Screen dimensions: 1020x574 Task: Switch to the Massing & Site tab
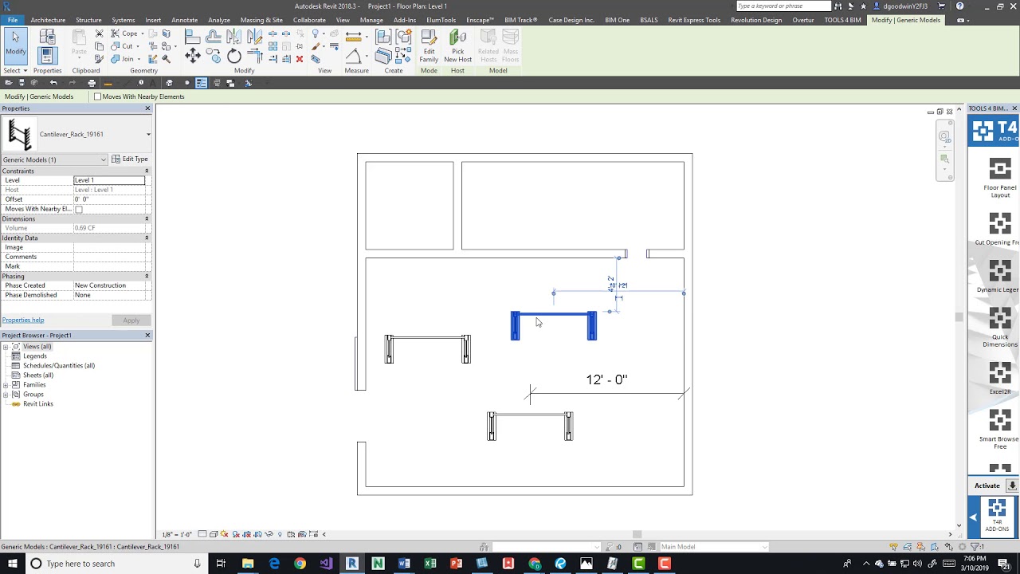[x=261, y=20]
